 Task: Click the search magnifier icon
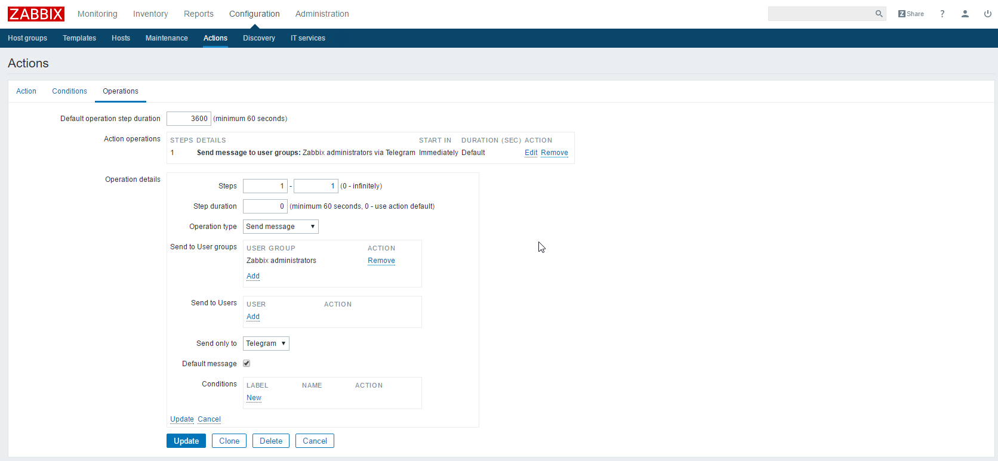tap(879, 14)
